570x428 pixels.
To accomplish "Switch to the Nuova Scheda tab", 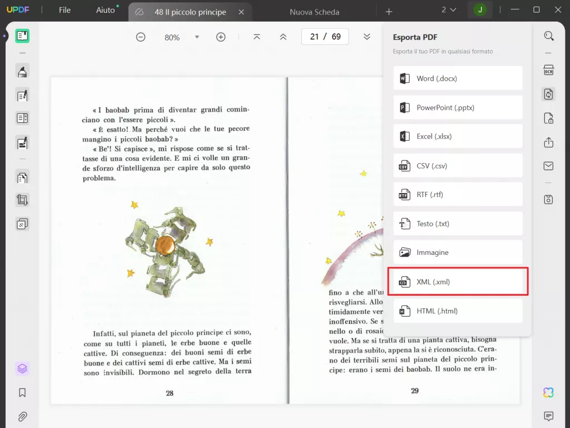I will pos(314,11).
